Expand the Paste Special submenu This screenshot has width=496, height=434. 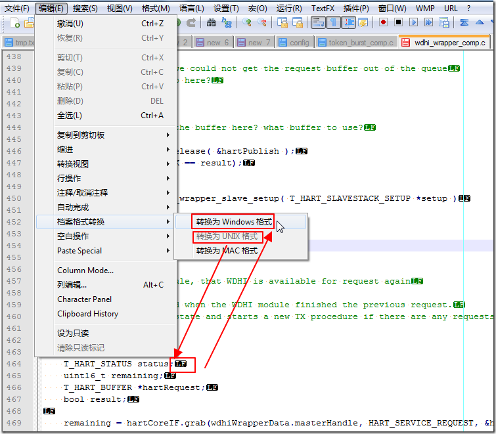coord(106,251)
